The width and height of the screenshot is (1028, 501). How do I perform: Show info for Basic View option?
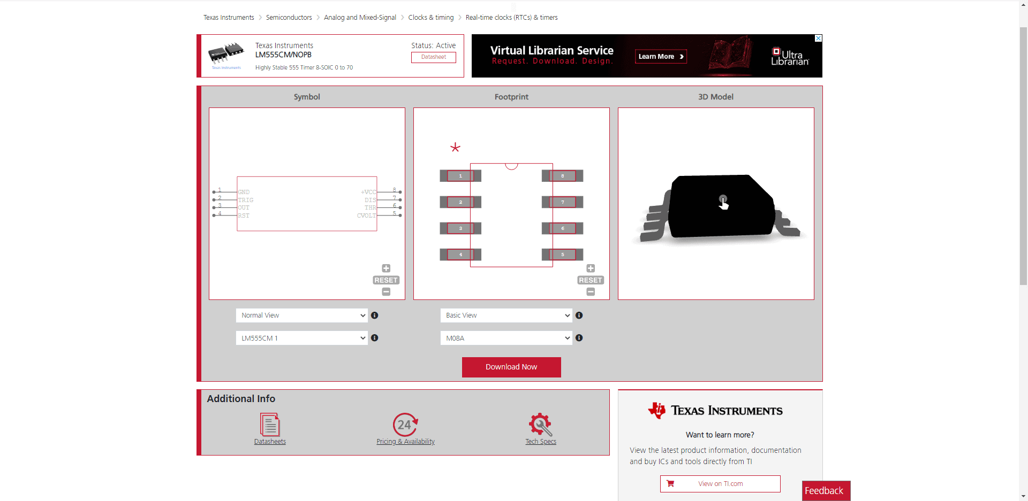(579, 315)
